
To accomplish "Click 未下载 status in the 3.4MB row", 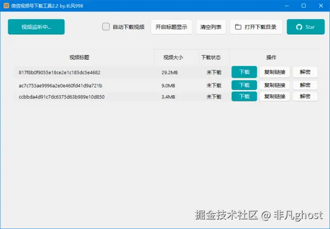I will [x=214, y=97].
